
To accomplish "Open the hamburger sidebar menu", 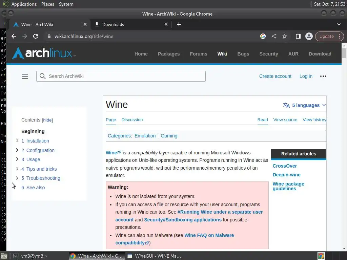I will point(25,76).
